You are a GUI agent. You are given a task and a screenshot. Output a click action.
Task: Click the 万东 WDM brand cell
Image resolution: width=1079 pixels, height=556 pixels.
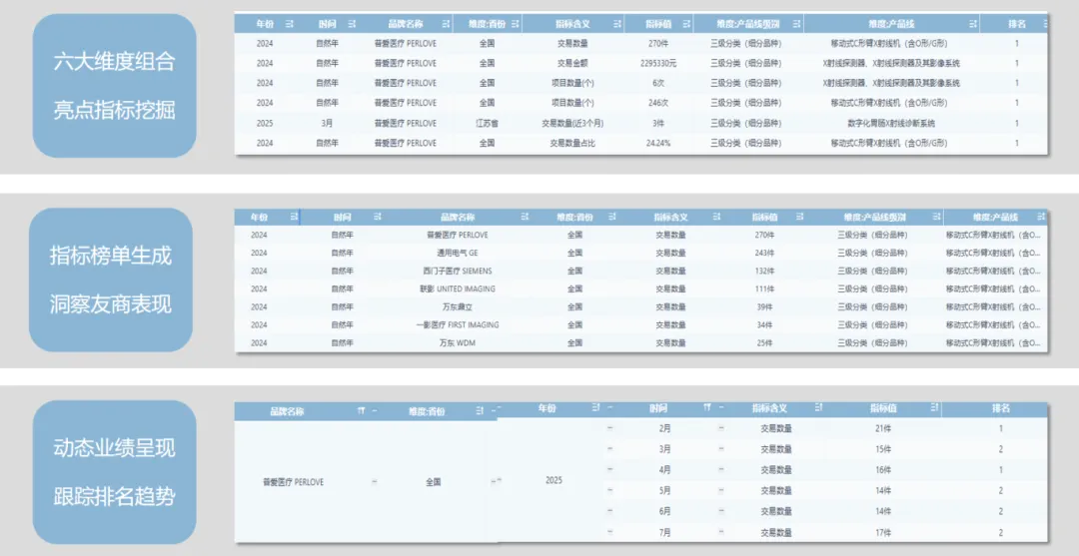pos(458,342)
